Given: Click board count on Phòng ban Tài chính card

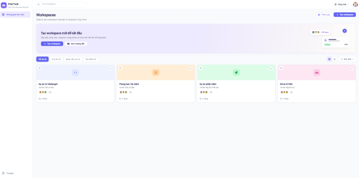Looking at the screenshot, I should point(123,99).
